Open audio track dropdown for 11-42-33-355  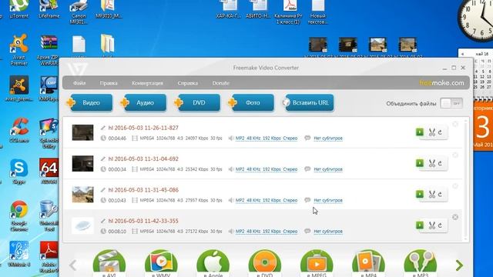pos(267,232)
